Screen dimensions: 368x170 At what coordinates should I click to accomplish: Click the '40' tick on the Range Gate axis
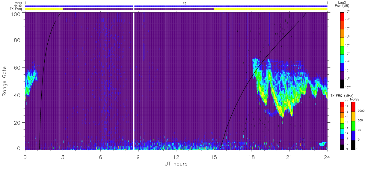(16, 95)
